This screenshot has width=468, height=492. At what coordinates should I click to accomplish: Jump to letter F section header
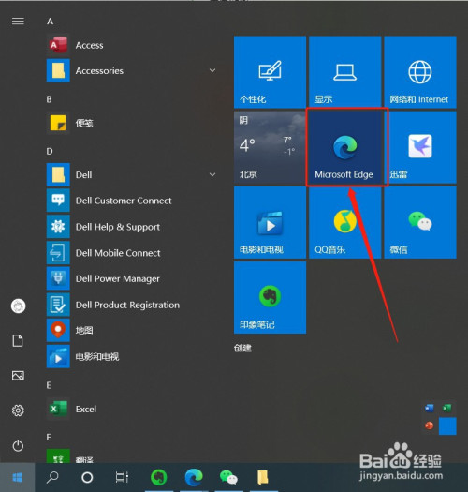(x=49, y=437)
